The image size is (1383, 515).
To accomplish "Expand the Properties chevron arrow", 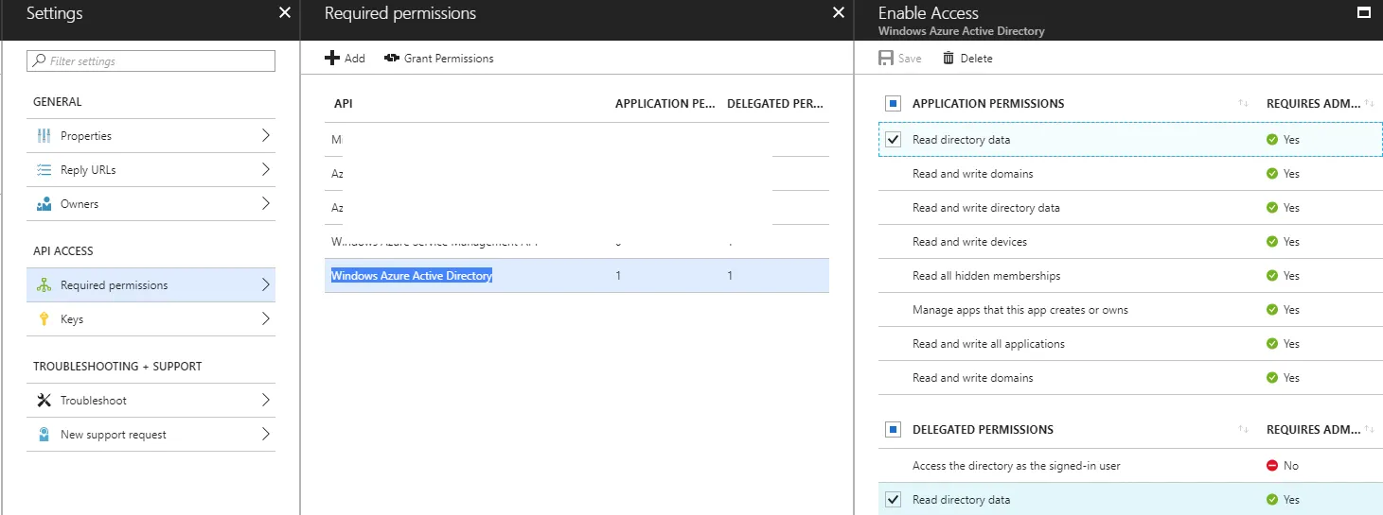I will (x=265, y=136).
